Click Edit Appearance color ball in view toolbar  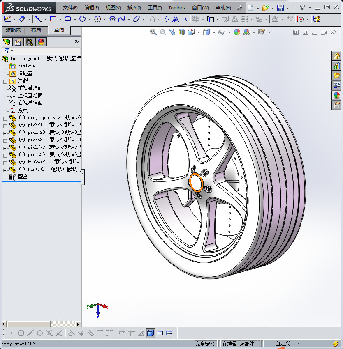[237, 32]
